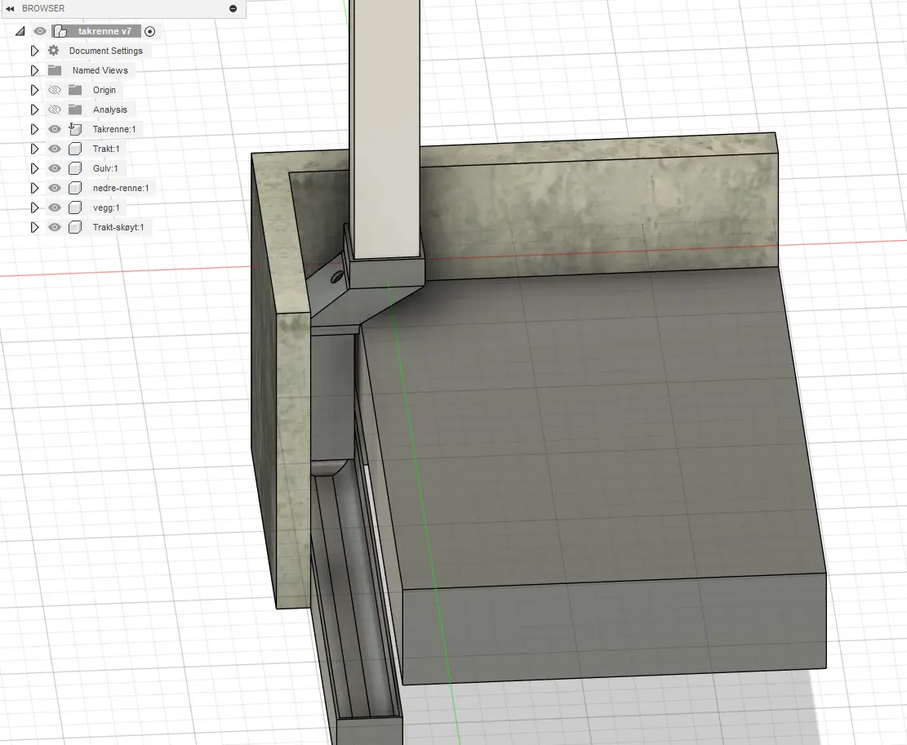
Task: Hide the Gulv:1 component via eye icon
Action: [55, 168]
